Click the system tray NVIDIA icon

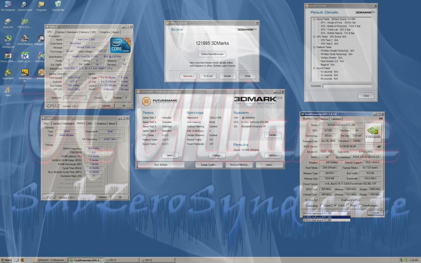pyautogui.click(x=406, y=260)
